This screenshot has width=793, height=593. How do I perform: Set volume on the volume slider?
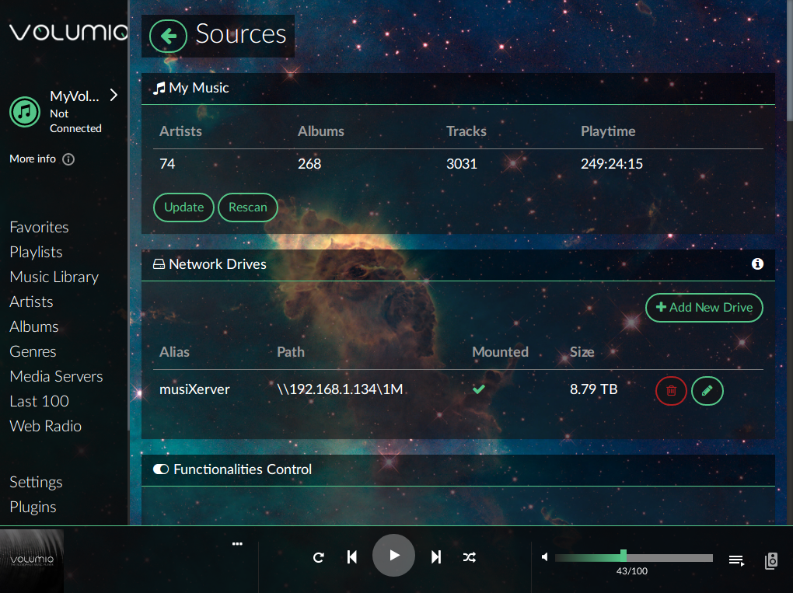click(x=634, y=557)
